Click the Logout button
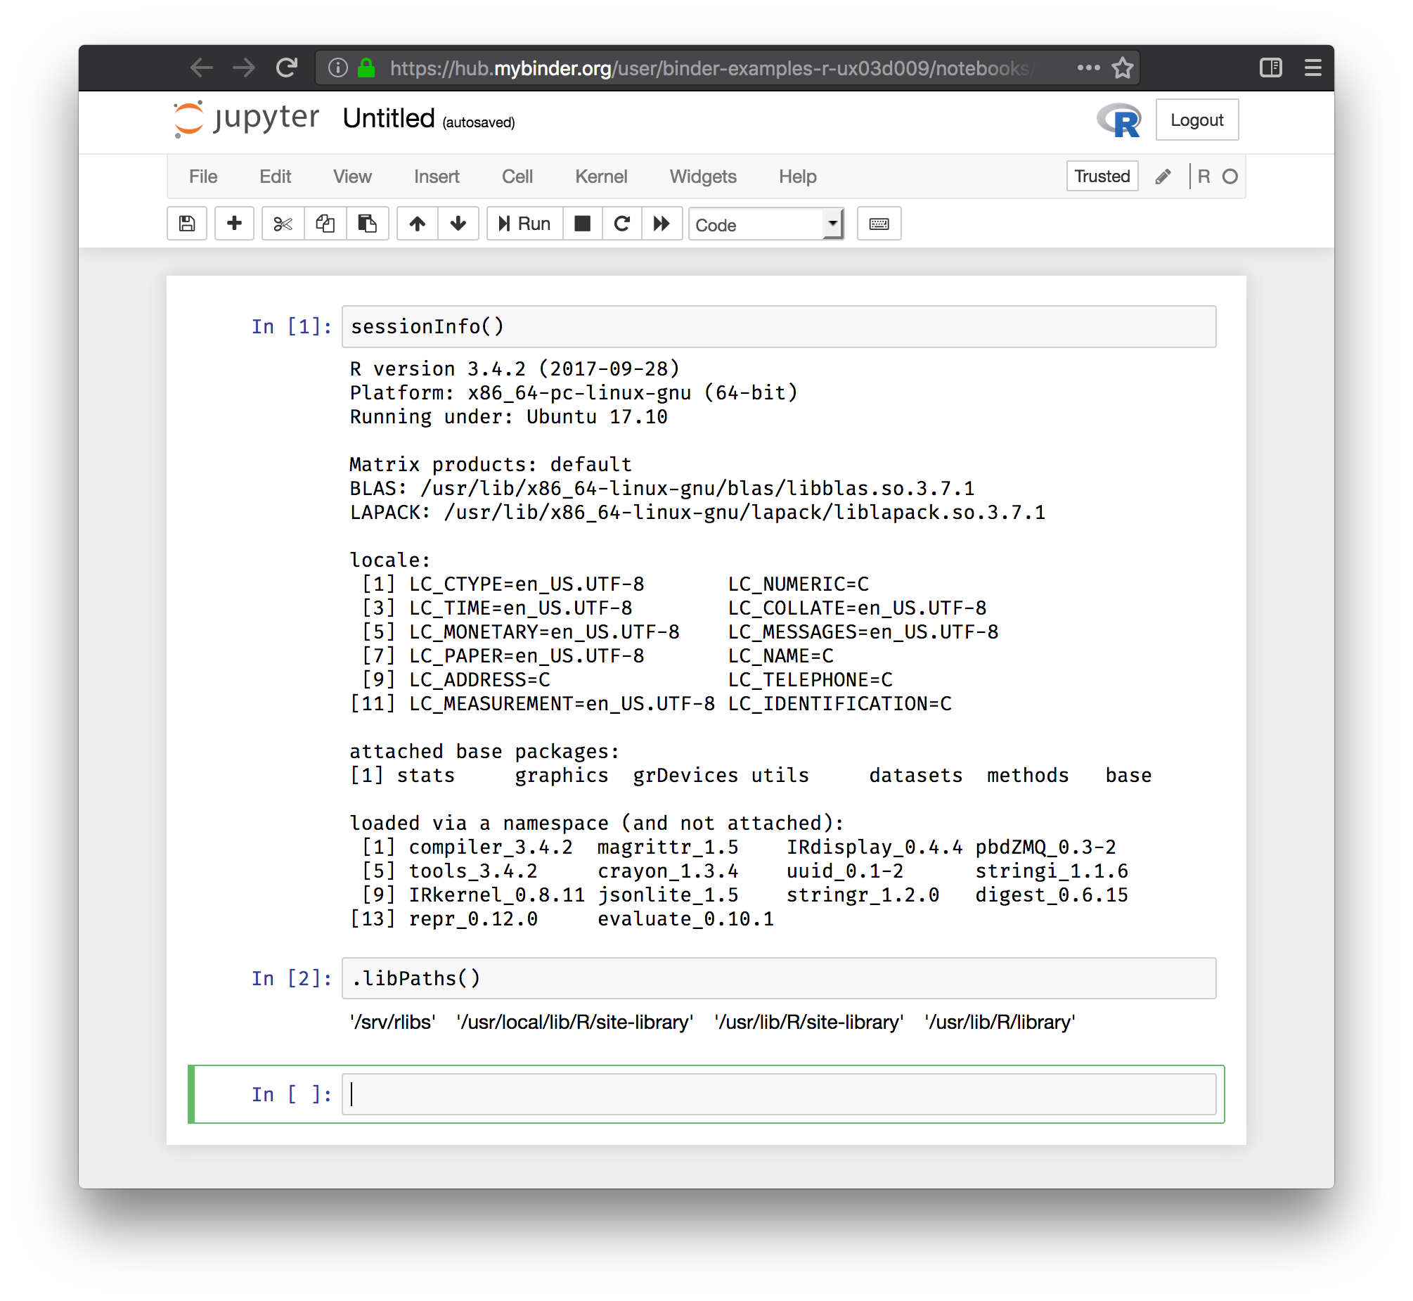The image size is (1413, 1301). pos(1197,120)
